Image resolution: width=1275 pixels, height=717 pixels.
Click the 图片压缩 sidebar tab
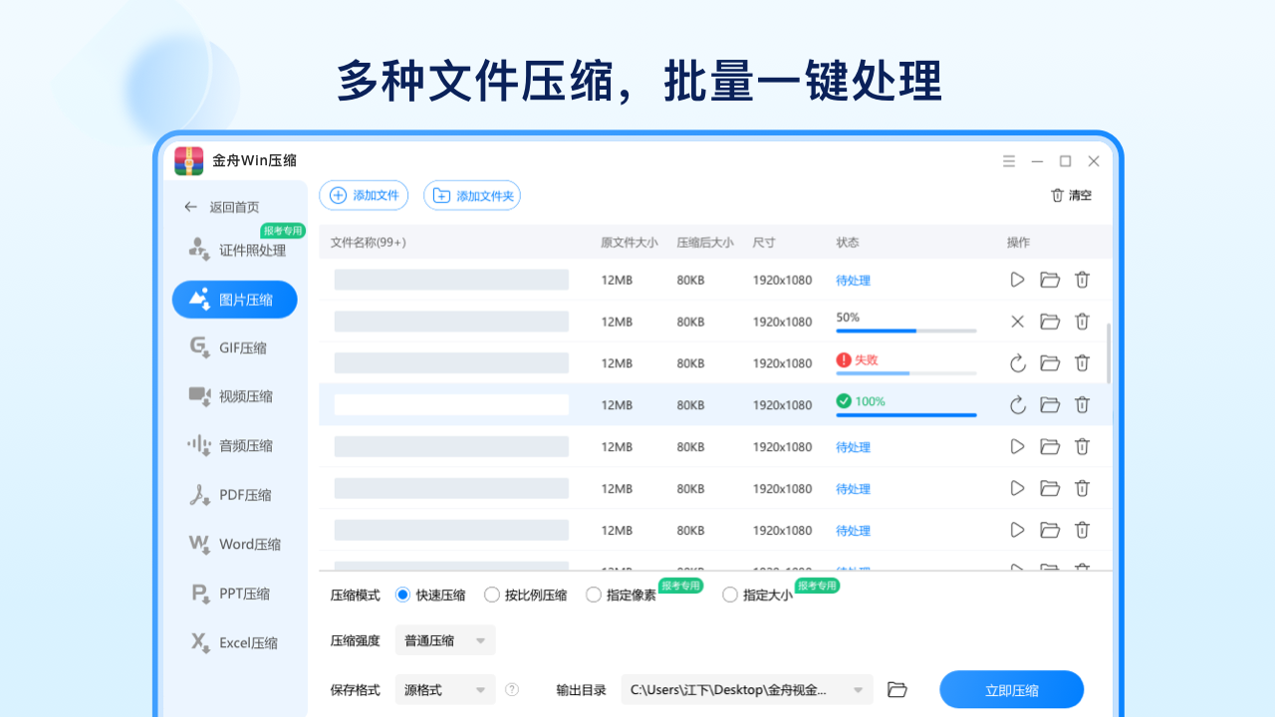coord(242,299)
